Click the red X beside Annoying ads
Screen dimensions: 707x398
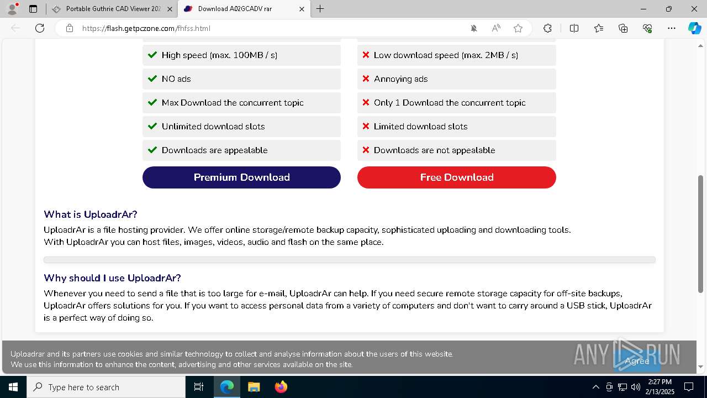(366, 78)
